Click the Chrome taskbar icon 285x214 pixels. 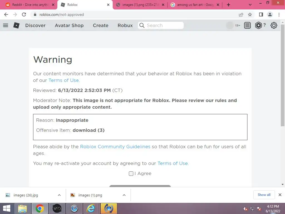tap(40, 208)
